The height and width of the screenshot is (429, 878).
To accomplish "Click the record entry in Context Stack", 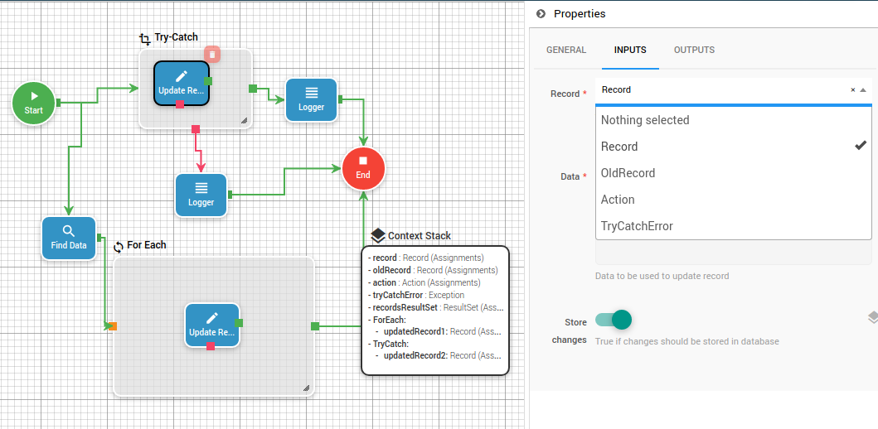I will coord(425,258).
